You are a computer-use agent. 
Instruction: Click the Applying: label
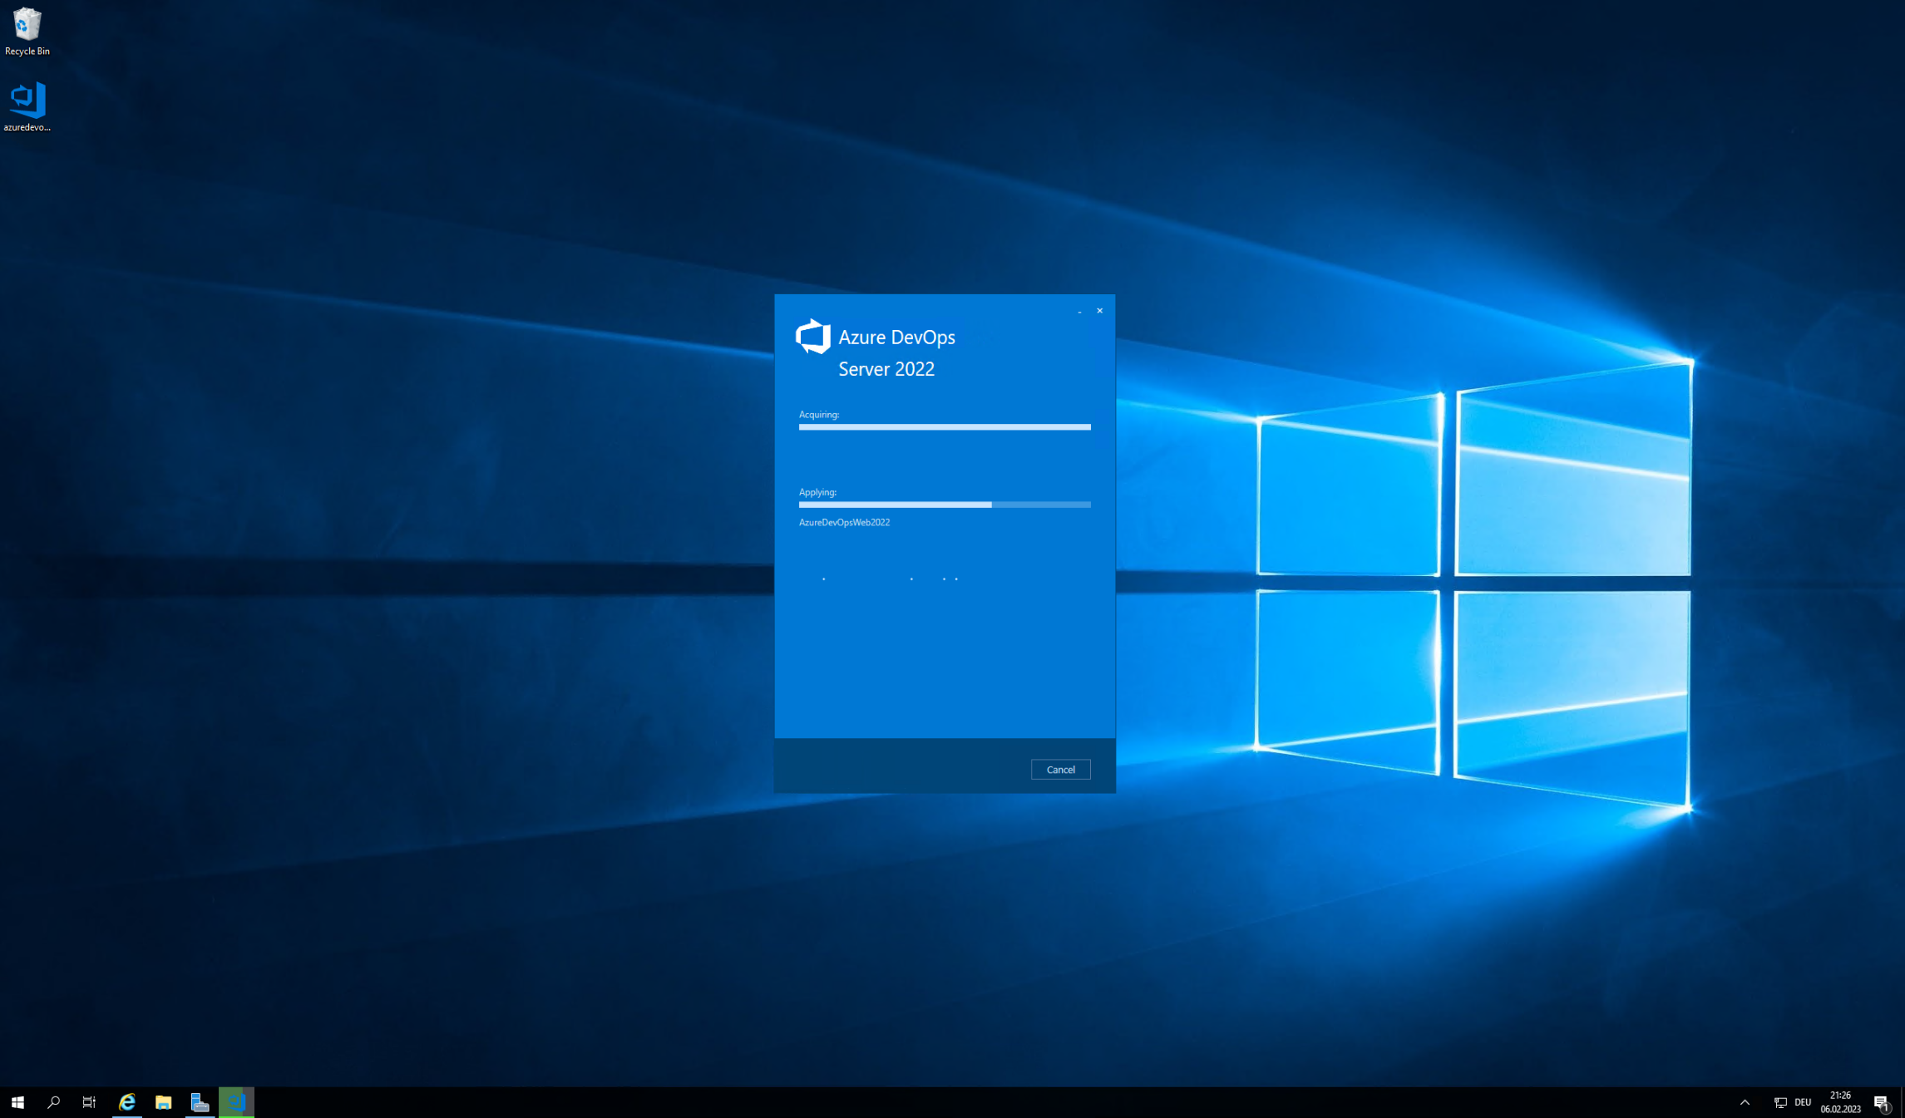pyautogui.click(x=817, y=492)
